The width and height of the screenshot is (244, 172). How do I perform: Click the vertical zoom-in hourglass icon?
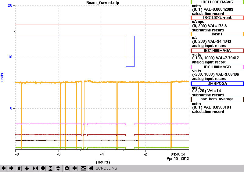[51, 168]
